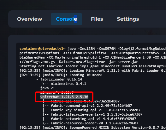166x130 pixels.
Task: Switch to the Files tab
Action: pyautogui.click(x=97, y=19)
